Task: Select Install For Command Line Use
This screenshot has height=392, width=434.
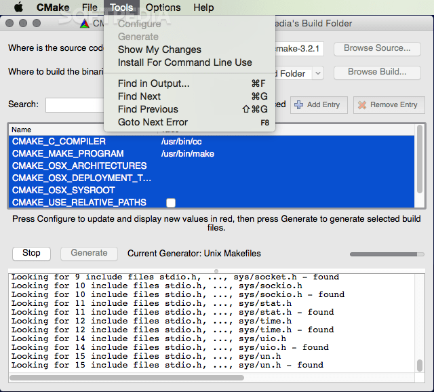Action: 190,62
